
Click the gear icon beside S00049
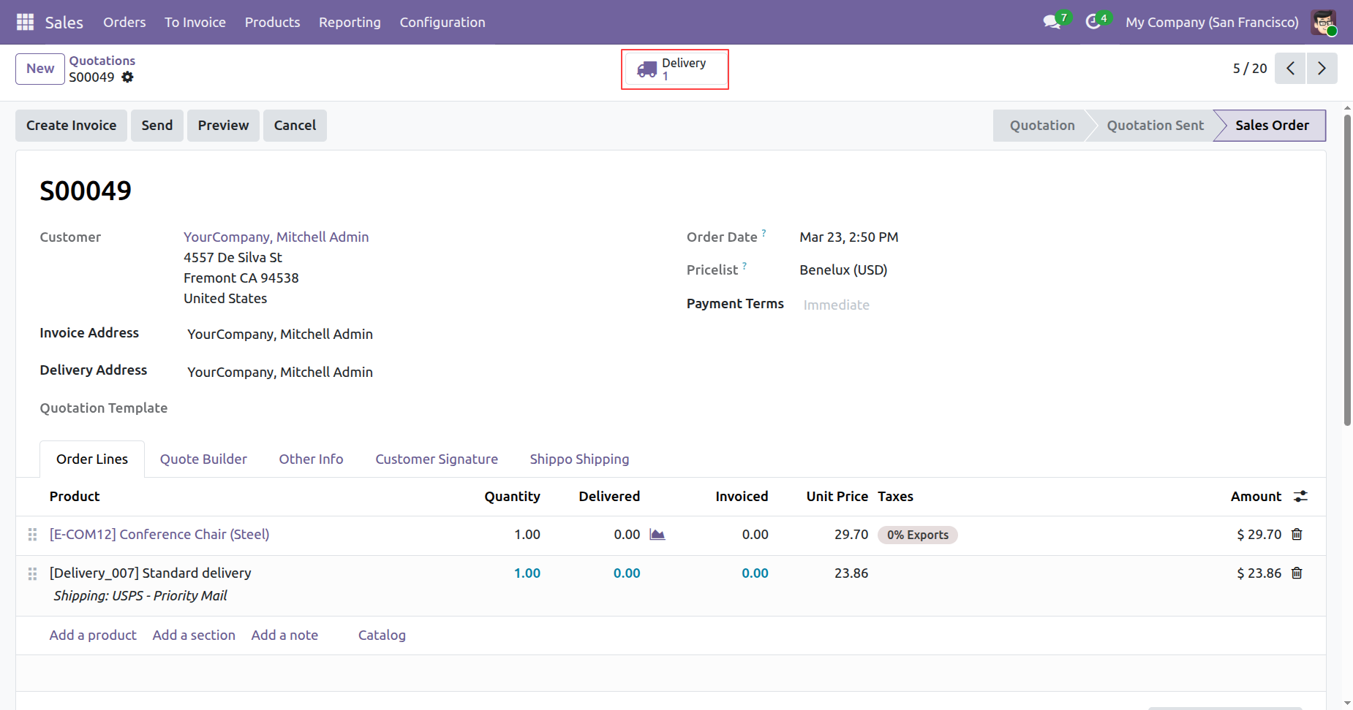click(x=128, y=77)
